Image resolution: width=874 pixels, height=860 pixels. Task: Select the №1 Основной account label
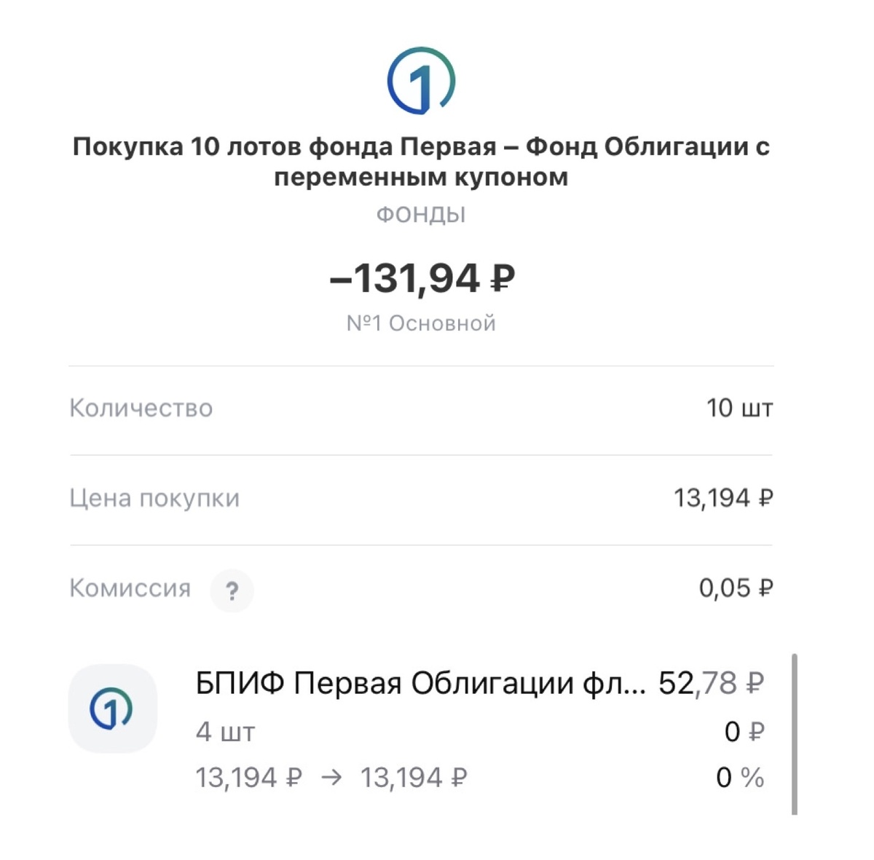pyautogui.click(x=422, y=321)
